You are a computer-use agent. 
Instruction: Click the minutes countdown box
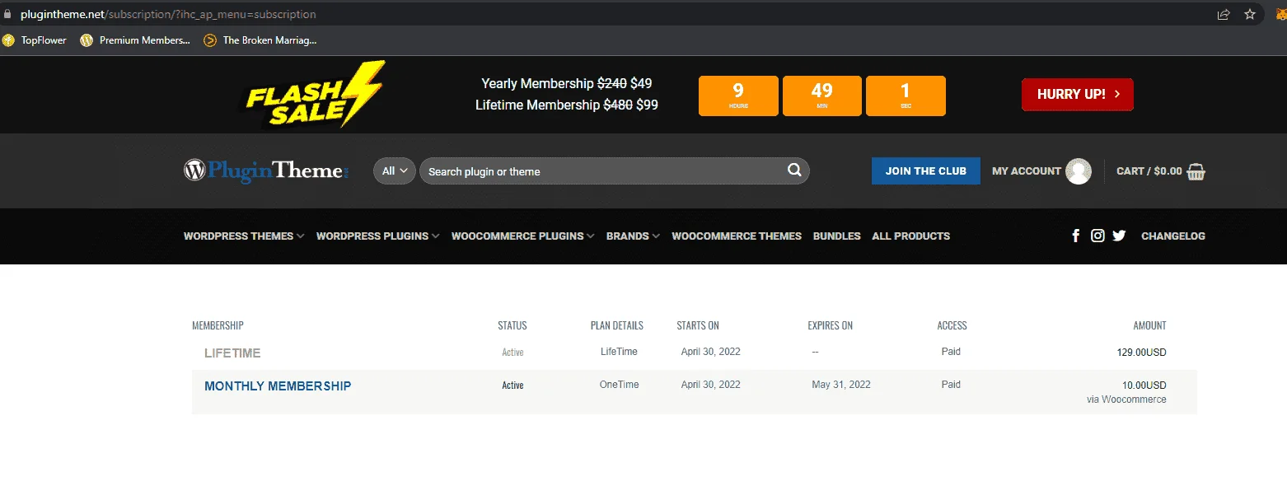(822, 96)
